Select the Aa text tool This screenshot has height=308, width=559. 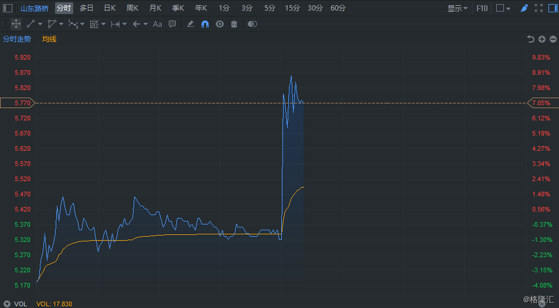(x=157, y=24)
